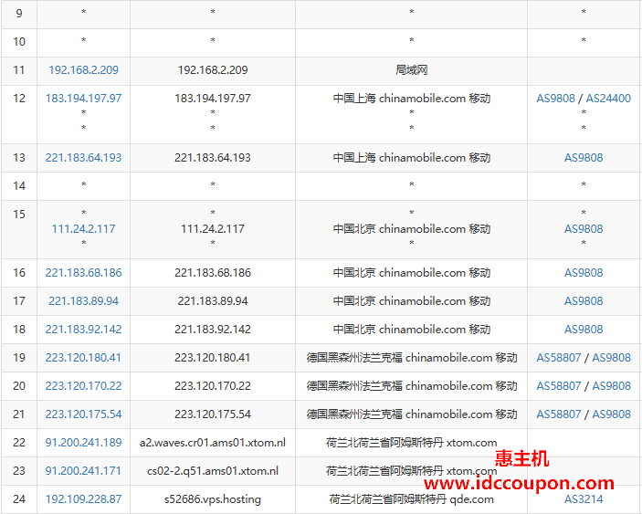Image resolution: width=642 pixels, height=514 pixels.
Task: Click the AS9808 link in hop 16 row
Action: (x=584, y=272)
